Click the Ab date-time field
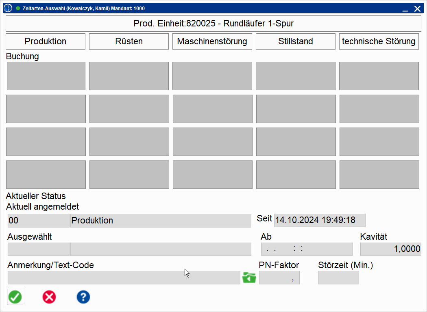Screen dimensions: 427x312 tap(307, 249)
